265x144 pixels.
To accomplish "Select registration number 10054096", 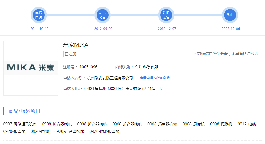I will click(88, 67).
